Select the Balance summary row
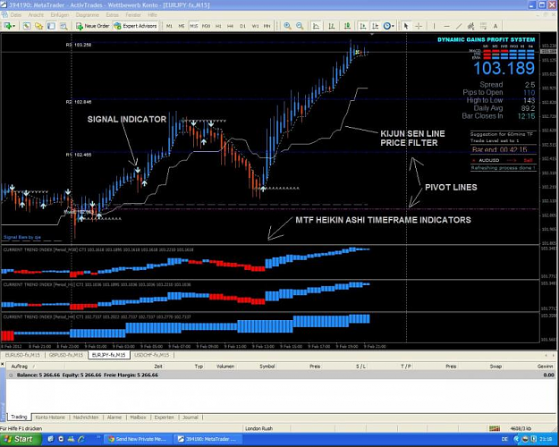The height and width of the screenshot is (447, 559). pyautogui.click(x=281, y=375)
